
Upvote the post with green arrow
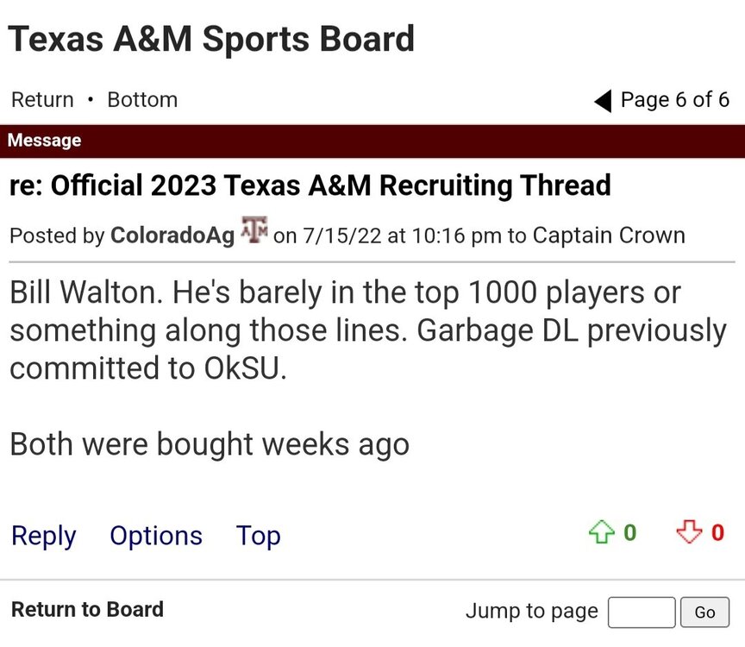coord(599,534)
